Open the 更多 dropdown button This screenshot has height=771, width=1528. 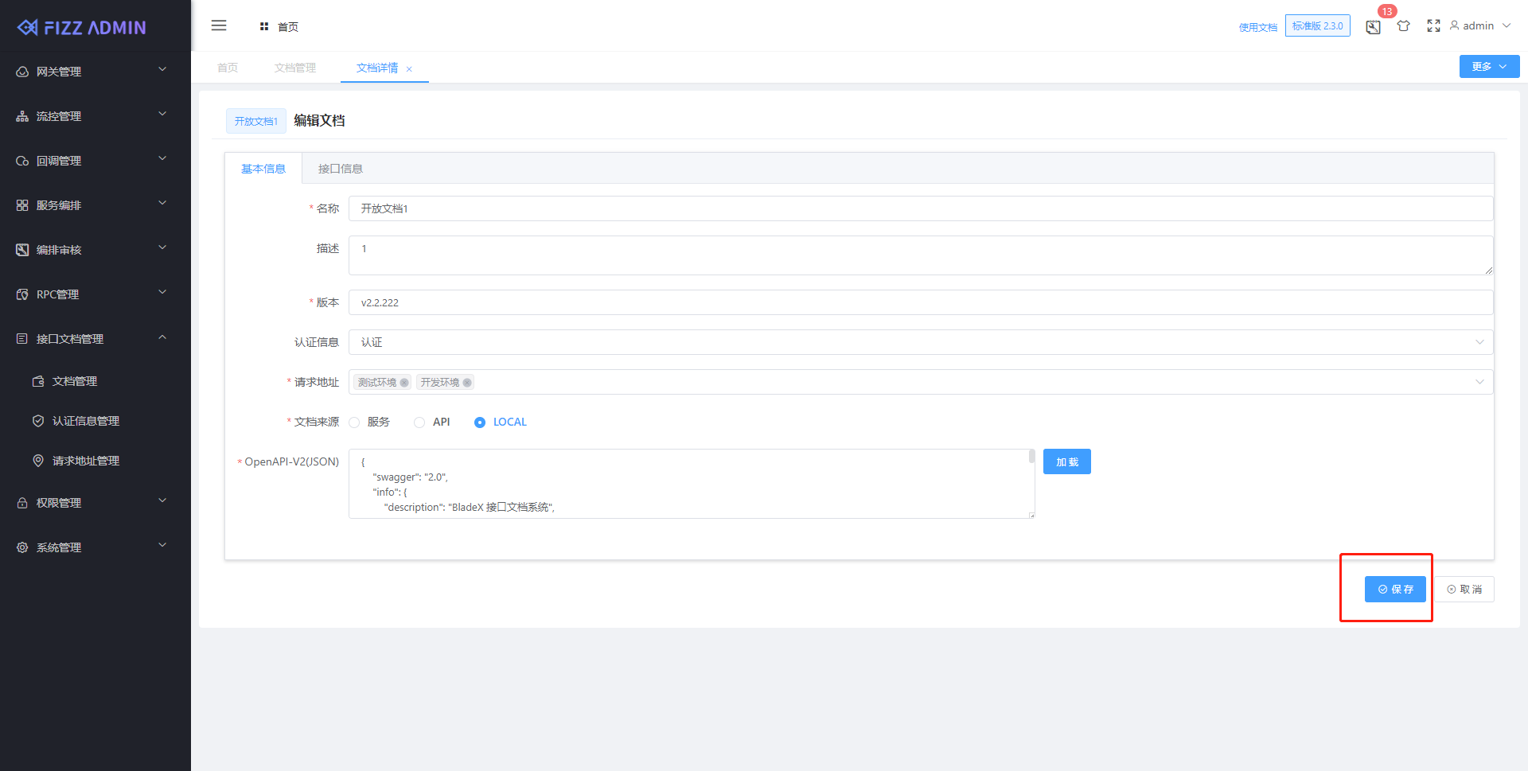tap(1488, 67)
